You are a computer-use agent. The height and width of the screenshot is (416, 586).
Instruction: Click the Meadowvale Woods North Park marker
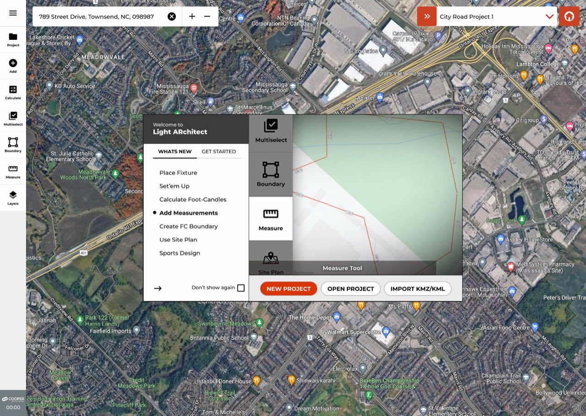115,174
